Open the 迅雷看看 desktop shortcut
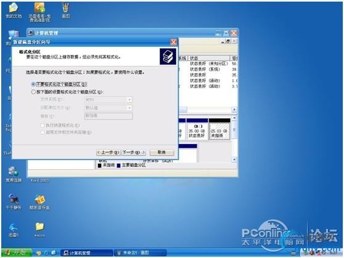This screenshot has width=344, height=258. coord(39,12)
